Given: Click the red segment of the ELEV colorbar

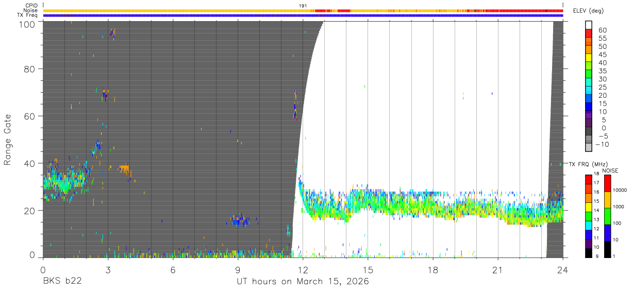Looking at the screenshot, I should (589, 32).
